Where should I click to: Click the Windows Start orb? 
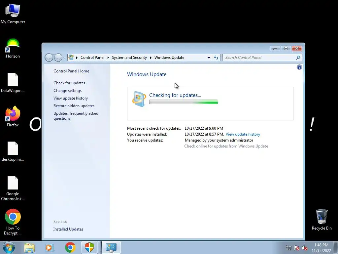point(9,247)
